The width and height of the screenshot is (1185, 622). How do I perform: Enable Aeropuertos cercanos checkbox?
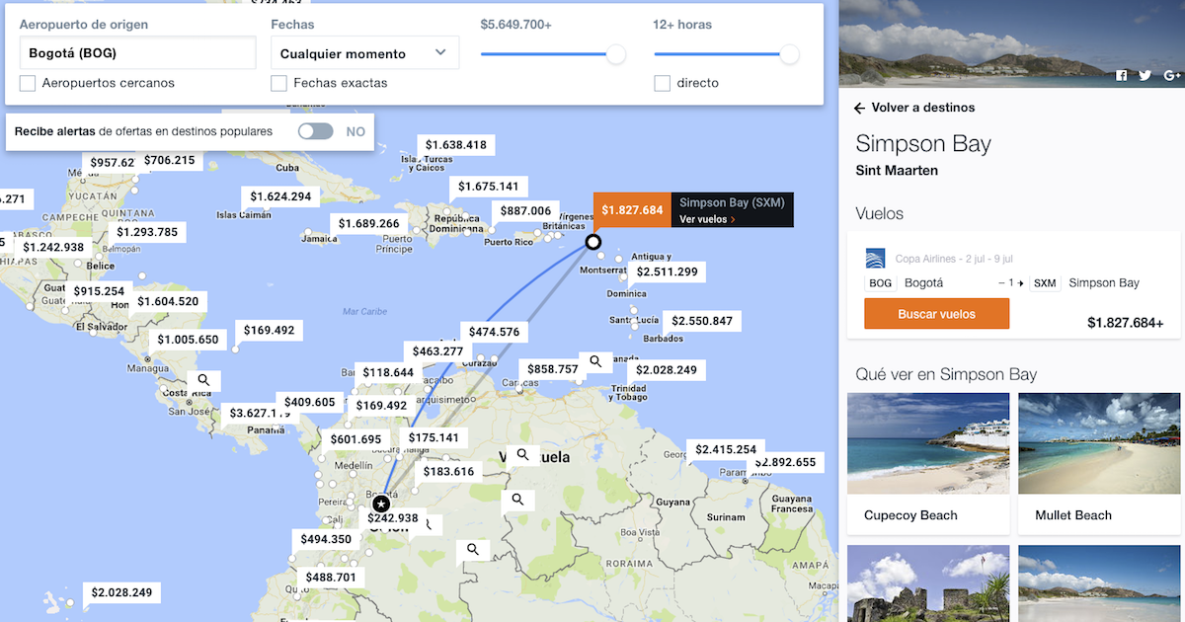pyautogui.click(x=28, y=83)
